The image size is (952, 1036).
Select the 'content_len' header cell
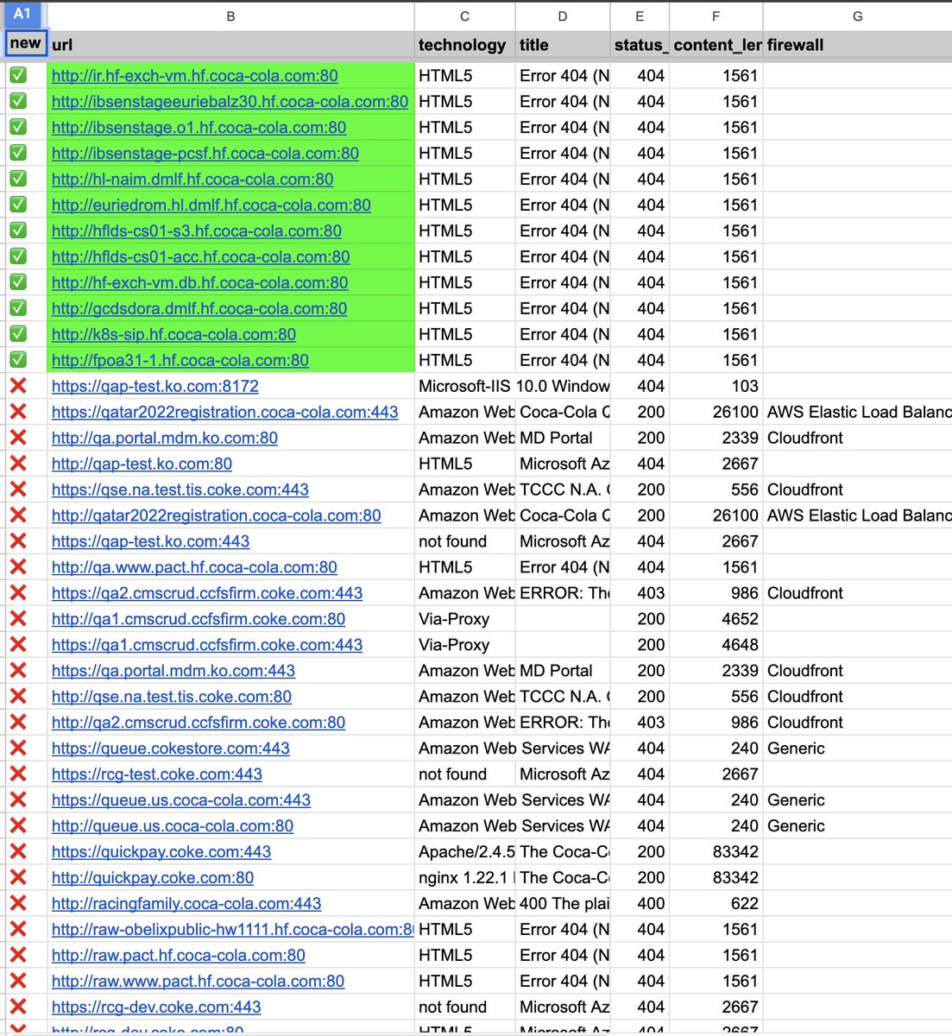[x=716, y=45]
